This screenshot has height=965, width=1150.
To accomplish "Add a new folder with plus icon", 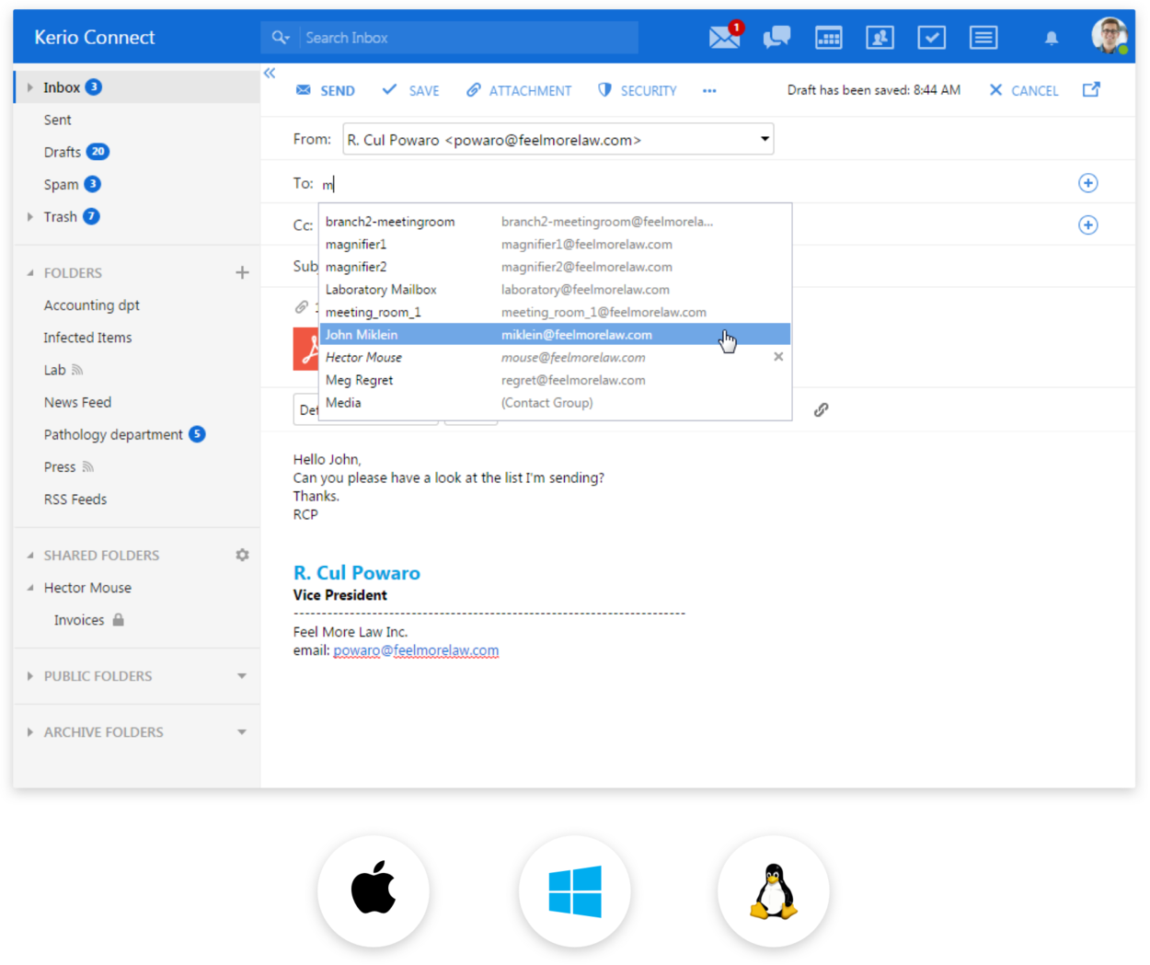I will click(242, 272).
